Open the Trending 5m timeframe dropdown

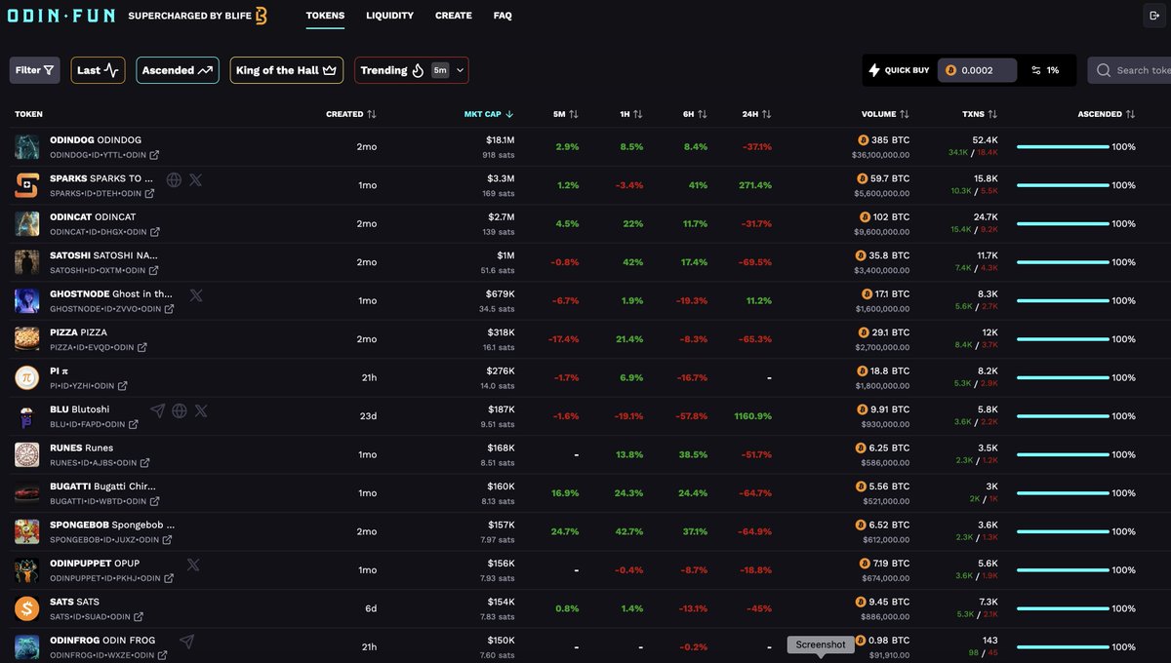point(450,70)
